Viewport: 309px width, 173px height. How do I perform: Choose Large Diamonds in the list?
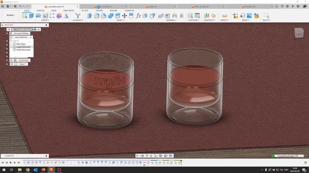point(23,47)
